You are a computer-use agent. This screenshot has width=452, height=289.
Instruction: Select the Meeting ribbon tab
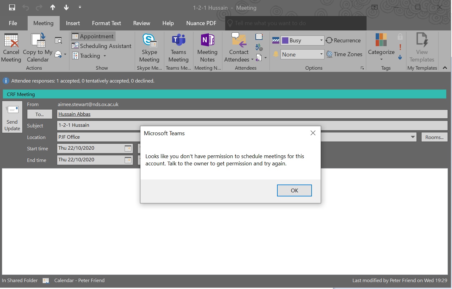tap(43, 23)
